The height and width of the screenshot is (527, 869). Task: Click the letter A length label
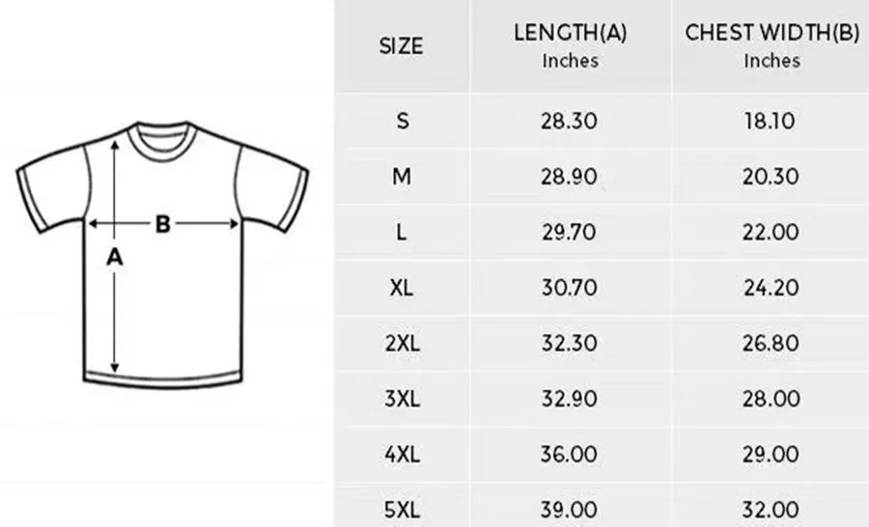click(115, 257)
